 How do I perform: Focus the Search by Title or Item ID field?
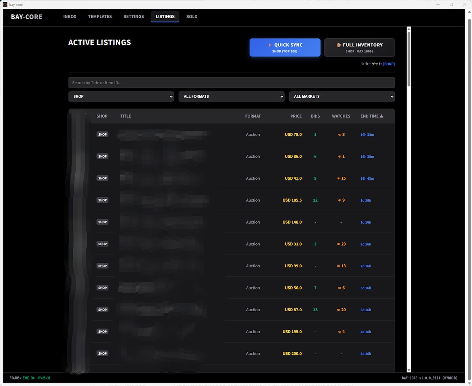tap(232, 83)
